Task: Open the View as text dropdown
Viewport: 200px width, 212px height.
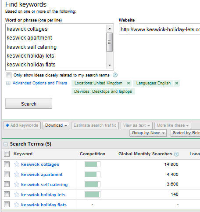Action: [136, 125]
